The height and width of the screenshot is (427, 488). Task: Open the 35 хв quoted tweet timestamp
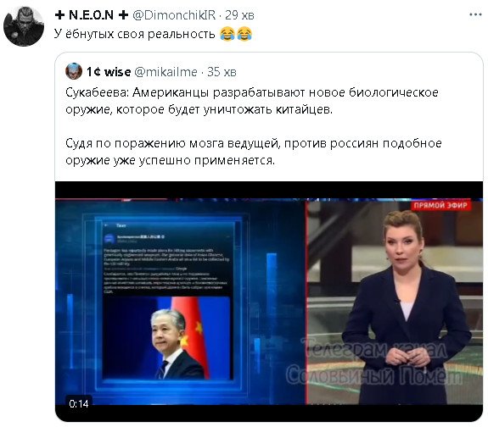[222, 72]
